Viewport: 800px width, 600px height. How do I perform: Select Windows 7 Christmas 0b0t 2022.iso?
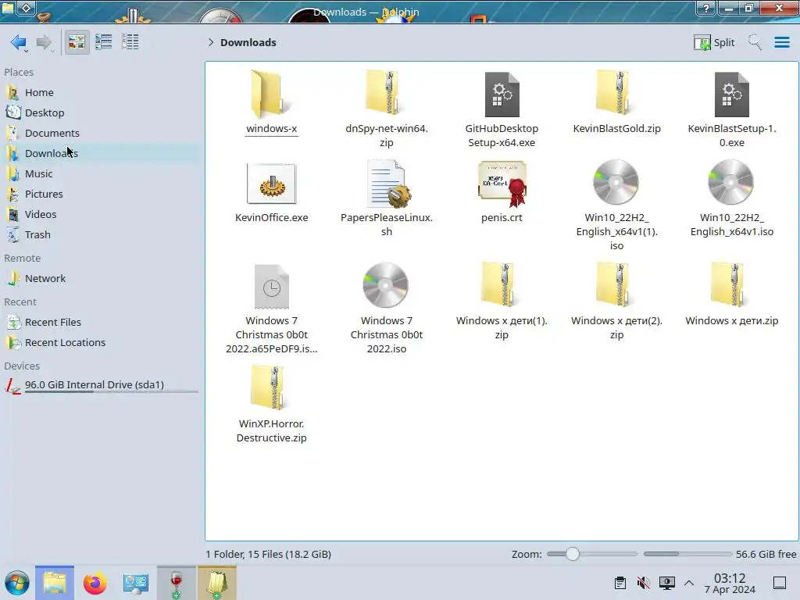pyautogui.click(x=386, y=308)
